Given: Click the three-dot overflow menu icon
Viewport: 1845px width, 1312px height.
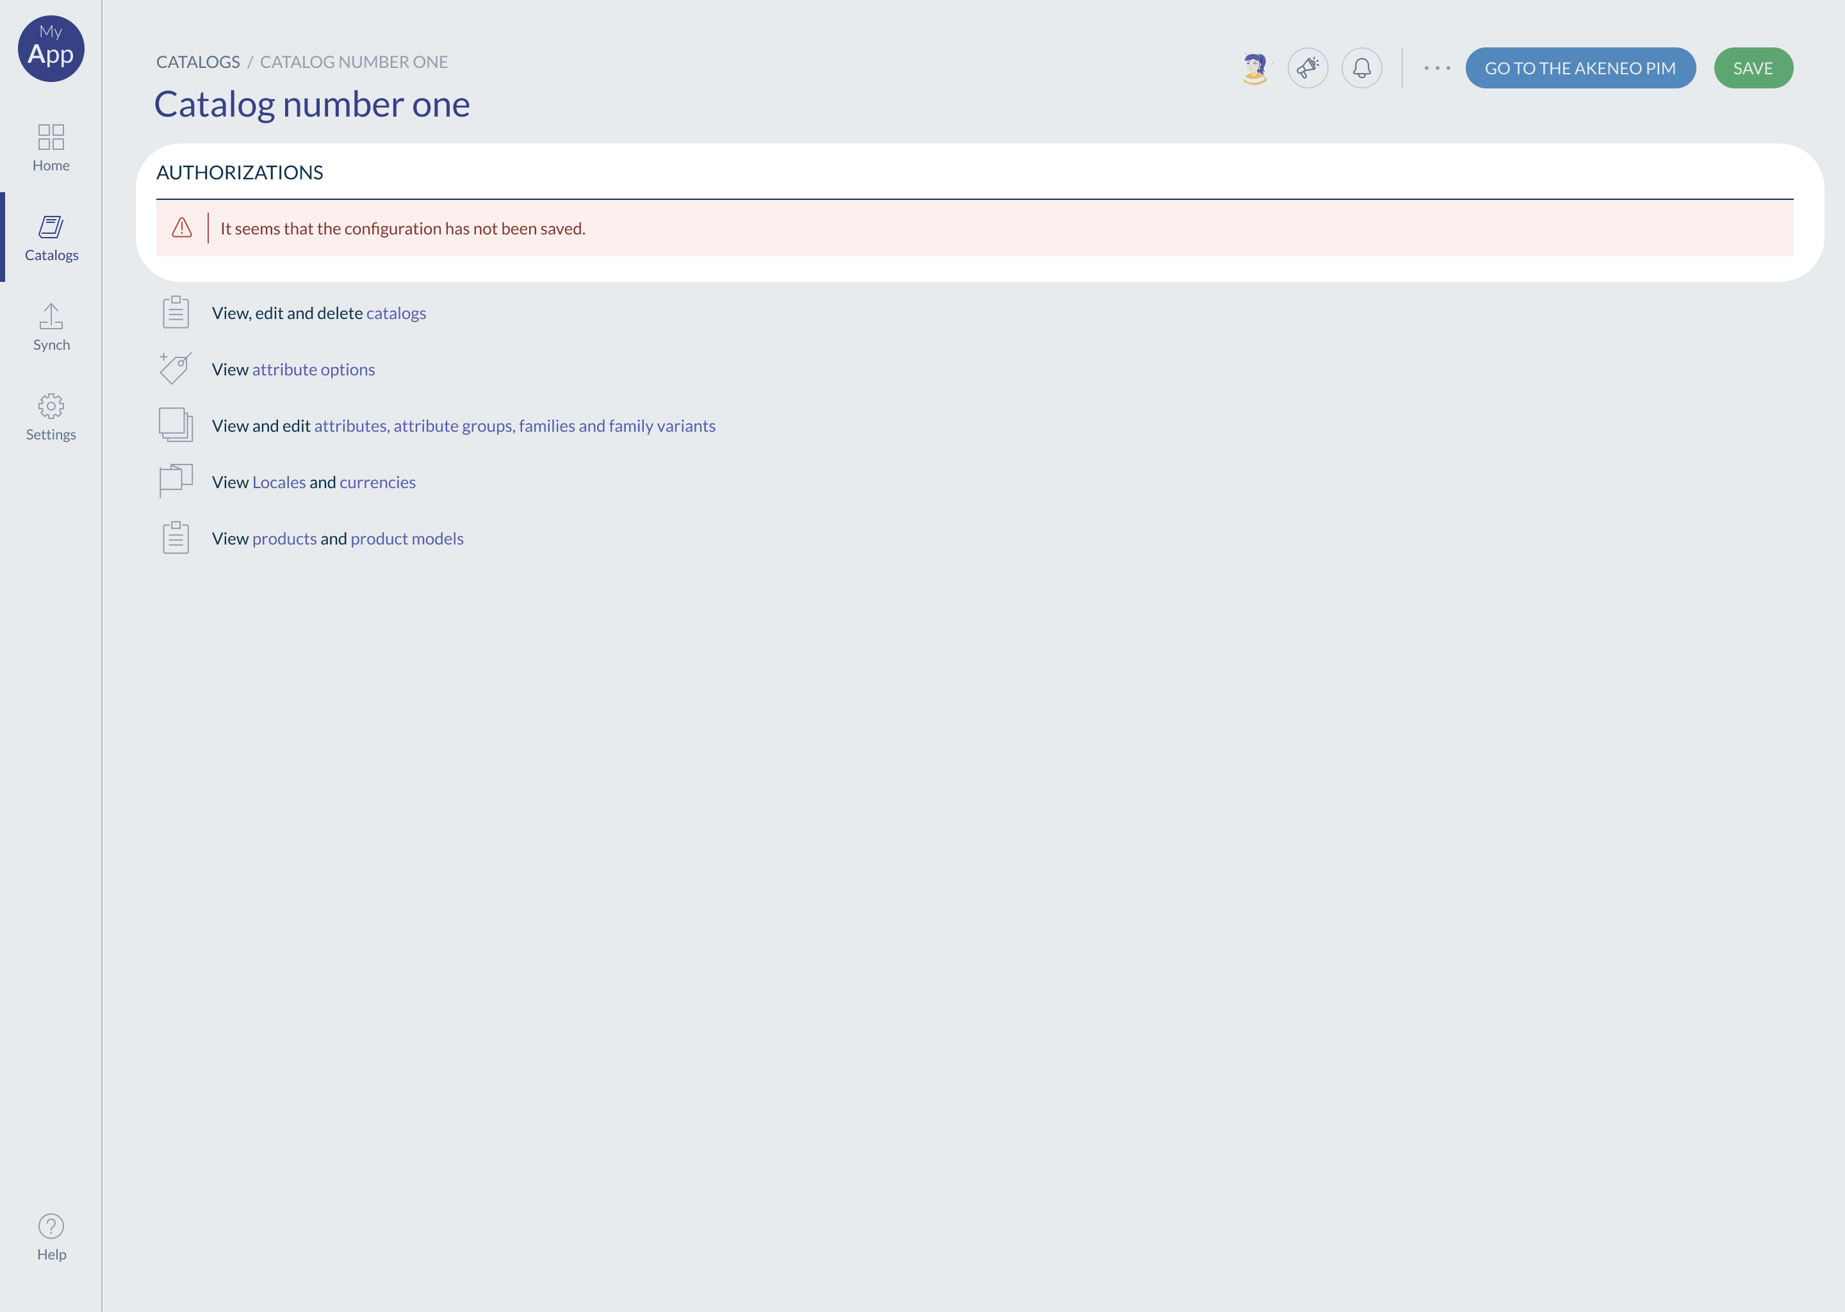Looking at the screenshot, I should point(1436,68).
